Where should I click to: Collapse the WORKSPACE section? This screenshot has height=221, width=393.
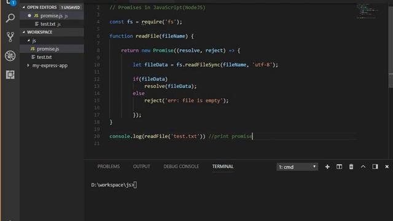[24, 32]
